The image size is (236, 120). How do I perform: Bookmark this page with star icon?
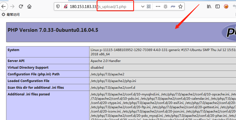tap(180, 6)
